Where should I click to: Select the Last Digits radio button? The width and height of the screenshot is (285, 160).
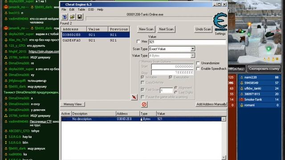click(176, 92)
